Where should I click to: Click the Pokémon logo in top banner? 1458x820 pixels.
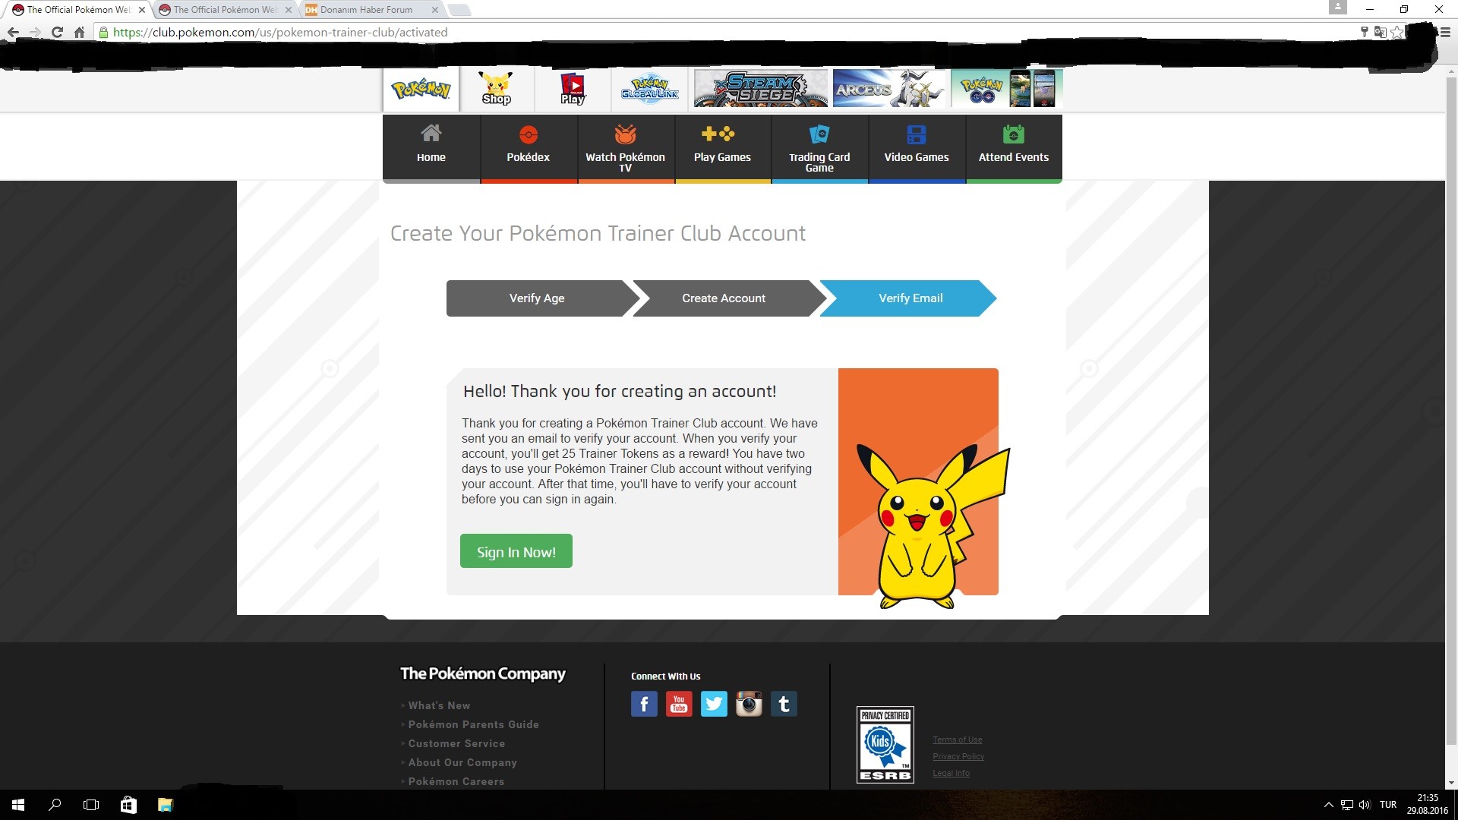coord(421,90)
